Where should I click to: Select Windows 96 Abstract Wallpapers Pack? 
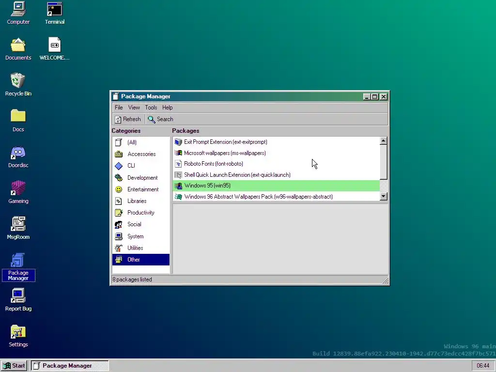[276, 197]
